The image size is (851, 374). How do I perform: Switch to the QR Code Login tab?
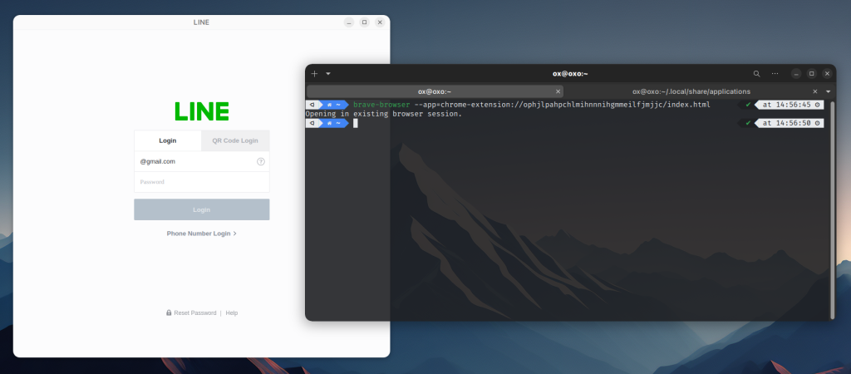pos(235,140)
